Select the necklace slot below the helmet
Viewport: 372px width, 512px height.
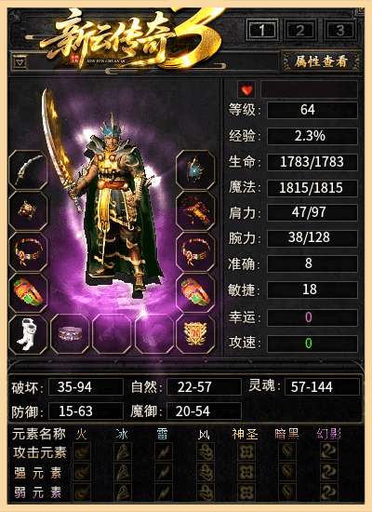point(195,211)
